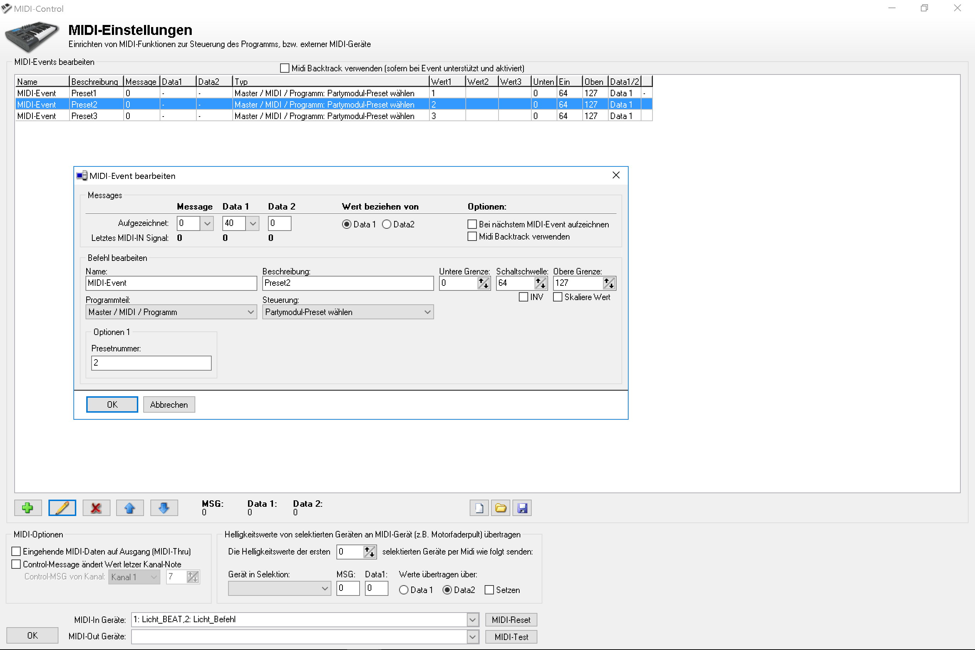Open the Steuerung dropdown showing Partymodul-Preset wählen
Viewport: 975px width, 650px height.
click(x=427, y=312)
